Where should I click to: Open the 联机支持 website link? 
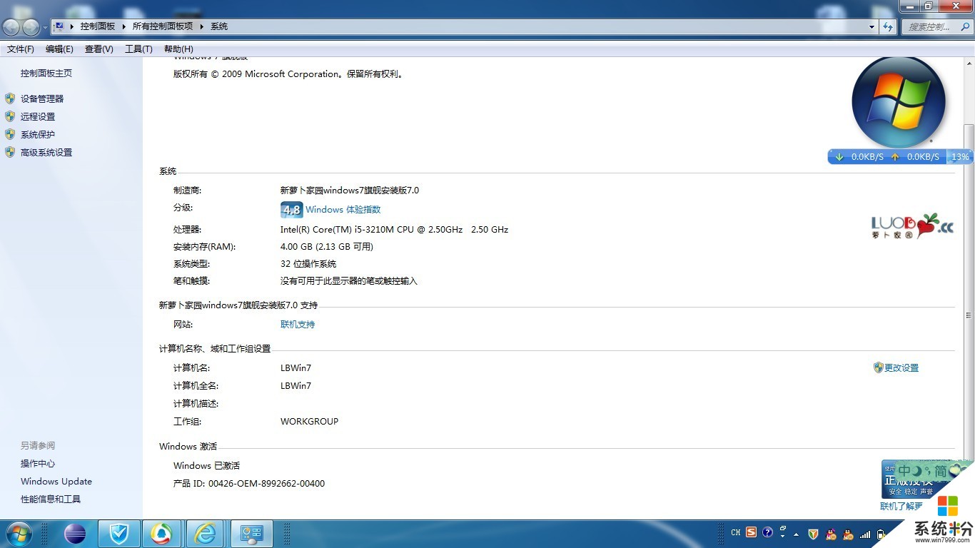298,325
